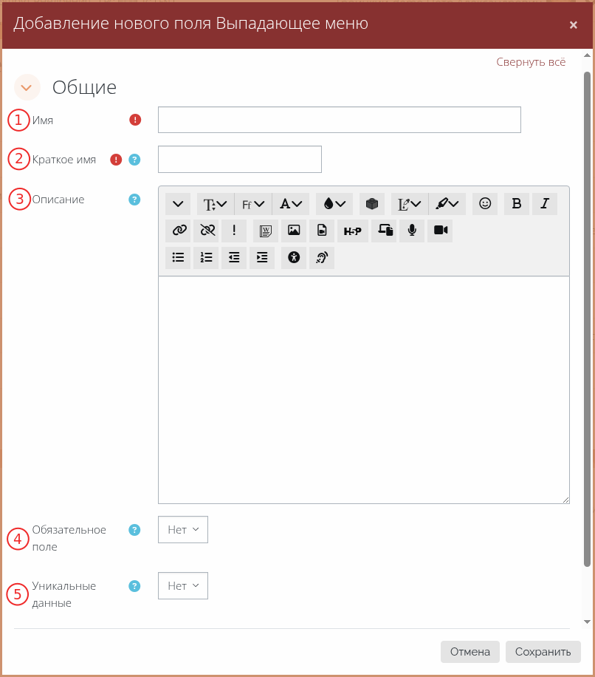Apply italic formatting in the editor
Image resolution: width=595 pixels, height=677 pixels.
tap(545, 204)
